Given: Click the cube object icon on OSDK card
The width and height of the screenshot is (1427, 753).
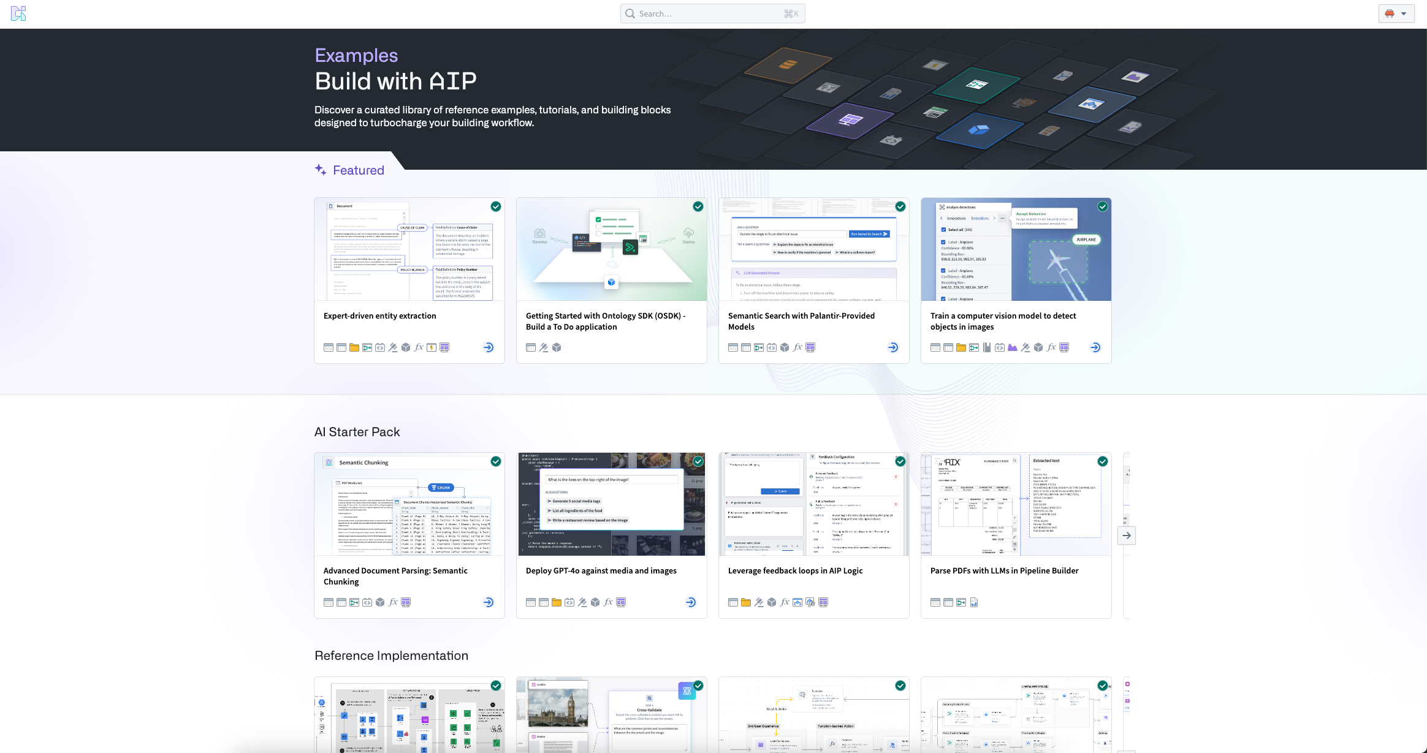Looking at the screenshot, I should 557,347.
